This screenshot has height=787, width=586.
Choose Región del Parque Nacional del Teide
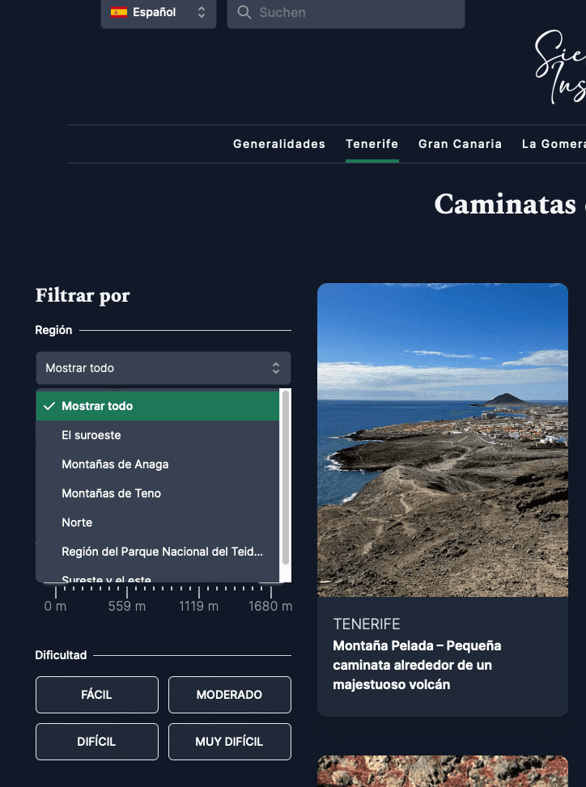[x=162, y=552]
